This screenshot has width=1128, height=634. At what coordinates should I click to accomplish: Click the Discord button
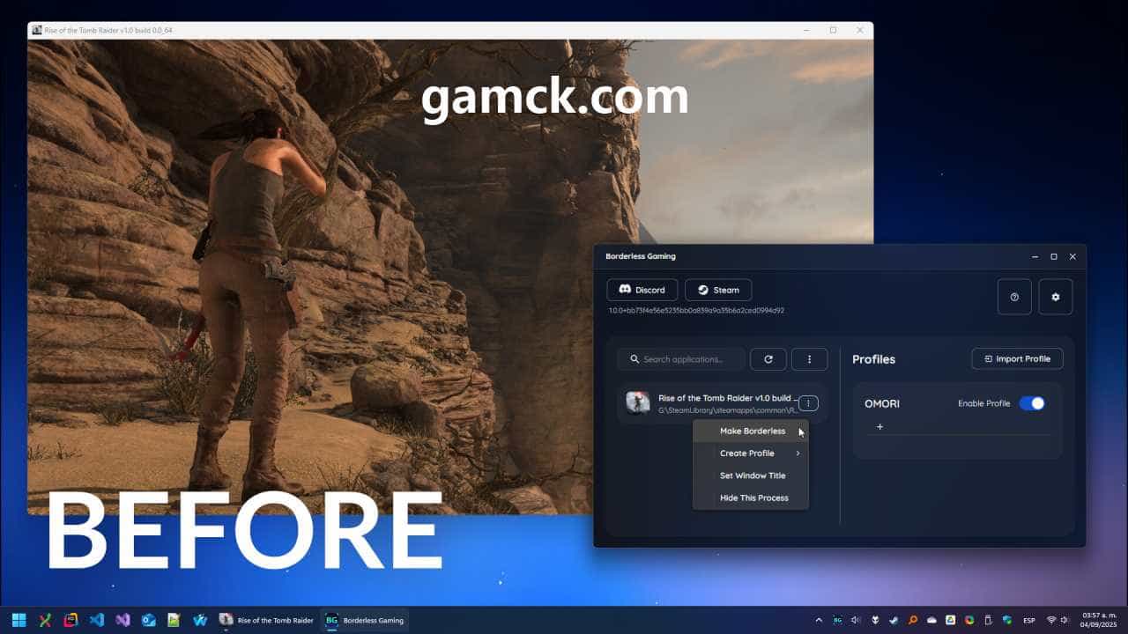(642, 290)
